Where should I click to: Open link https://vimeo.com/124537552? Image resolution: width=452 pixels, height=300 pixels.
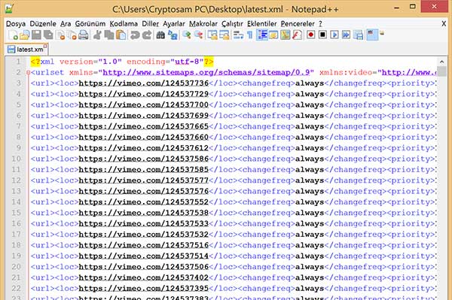(x=144, y=202)
